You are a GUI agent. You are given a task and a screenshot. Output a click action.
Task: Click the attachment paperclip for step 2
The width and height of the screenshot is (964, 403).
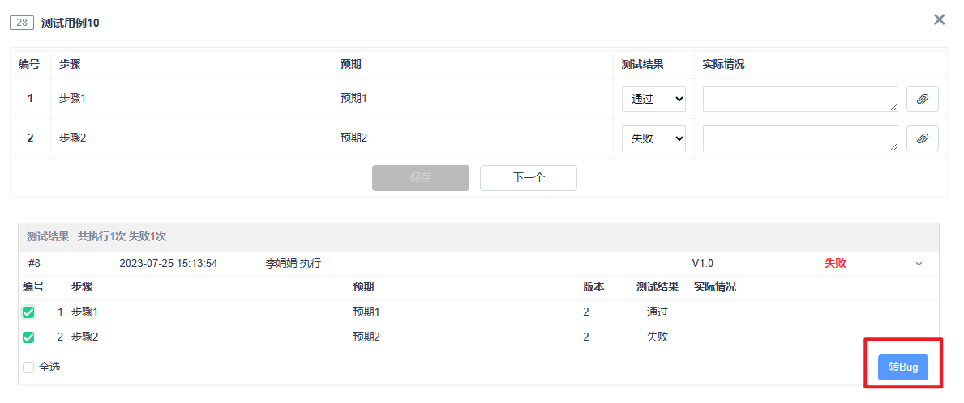[x=922, y=138]
